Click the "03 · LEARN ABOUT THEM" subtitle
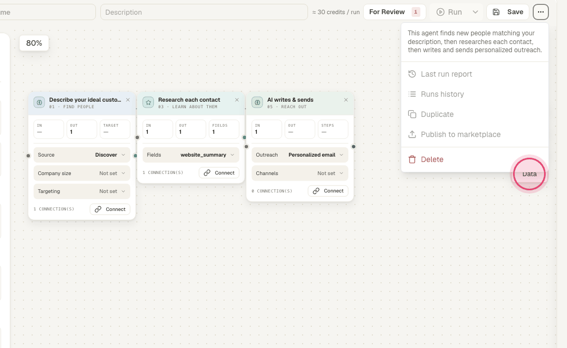The image size is (567, 348). point(188,107)
